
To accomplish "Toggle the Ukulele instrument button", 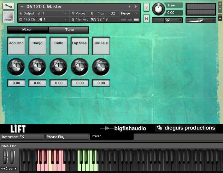I will click(101, 46).
